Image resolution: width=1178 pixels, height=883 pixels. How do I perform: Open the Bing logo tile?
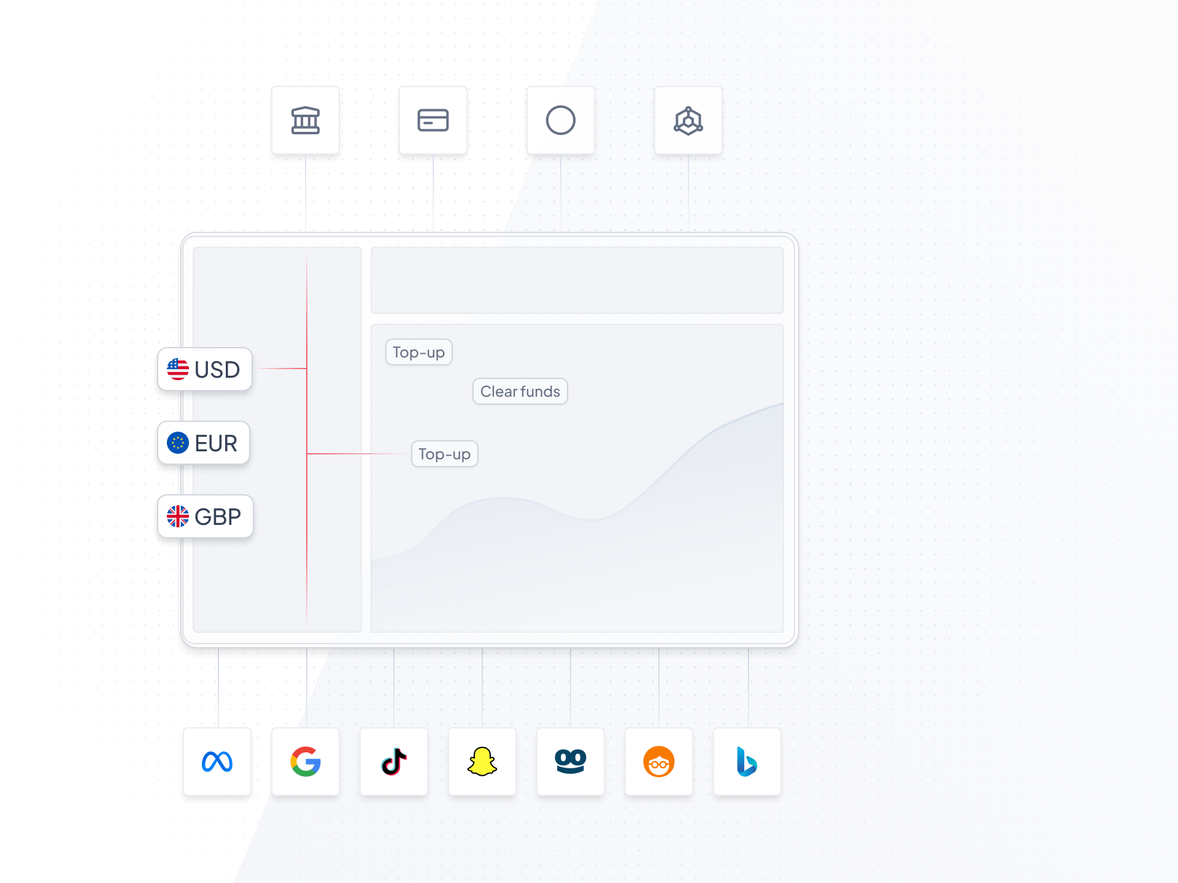pos(747,762)
